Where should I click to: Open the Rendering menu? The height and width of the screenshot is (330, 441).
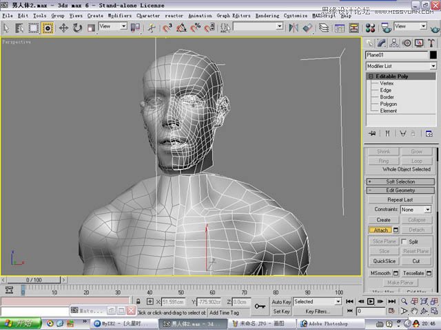click(267, 15)
